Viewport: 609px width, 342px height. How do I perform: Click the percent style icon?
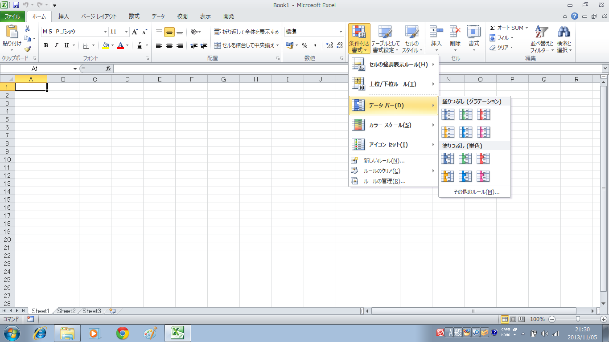tap(305, 45)
